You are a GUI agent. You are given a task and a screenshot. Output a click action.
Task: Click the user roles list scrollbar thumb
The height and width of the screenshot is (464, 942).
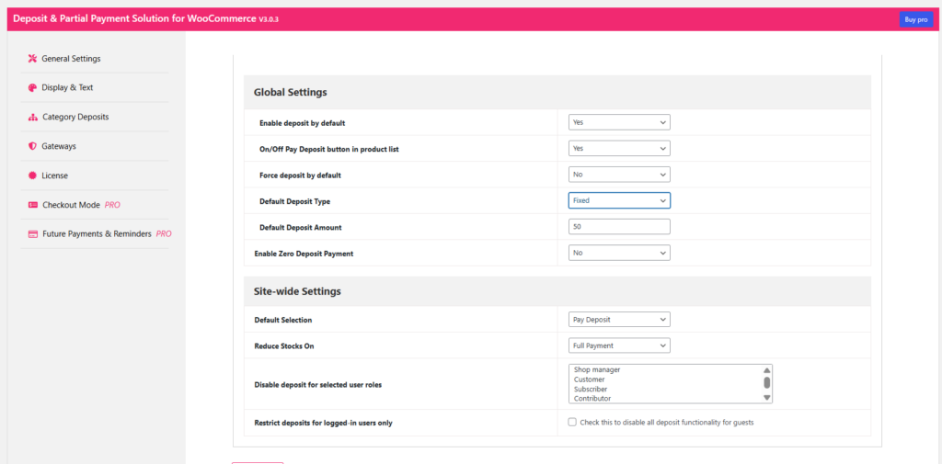(766, 382)
